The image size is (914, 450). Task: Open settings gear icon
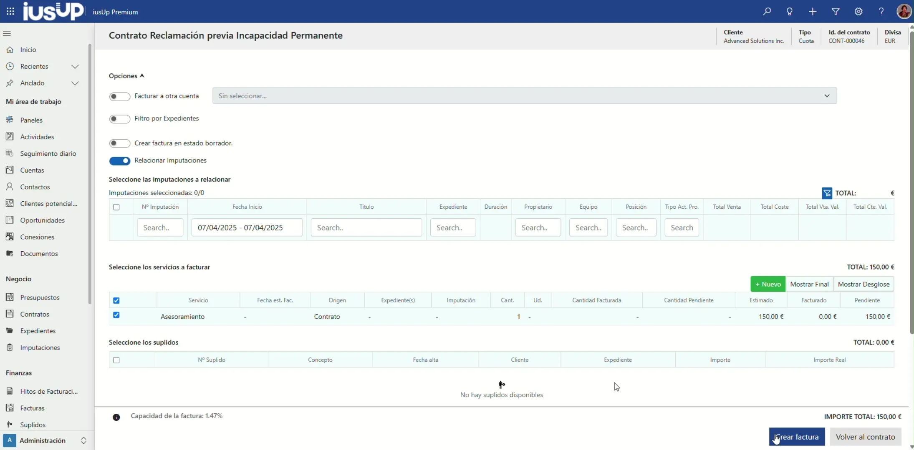click(x=858, y=12)
